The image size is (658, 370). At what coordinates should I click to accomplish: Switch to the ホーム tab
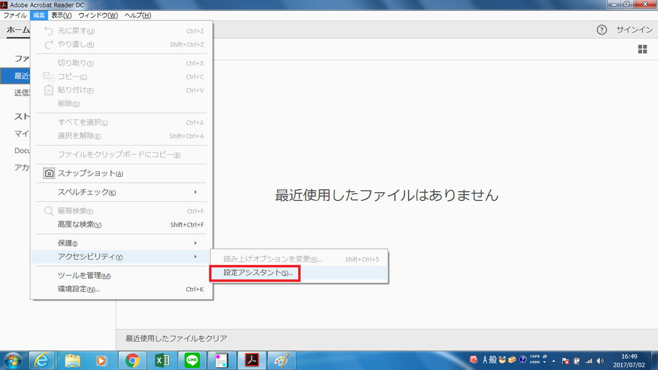point(17,30)
